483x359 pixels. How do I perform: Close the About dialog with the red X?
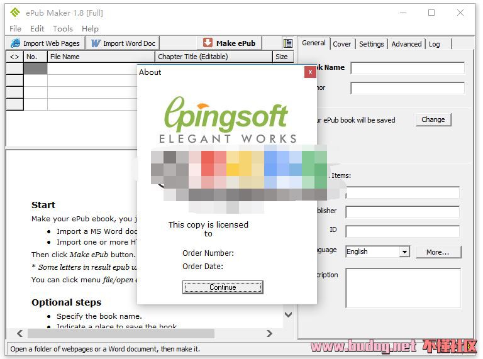(x=310, y=72)
